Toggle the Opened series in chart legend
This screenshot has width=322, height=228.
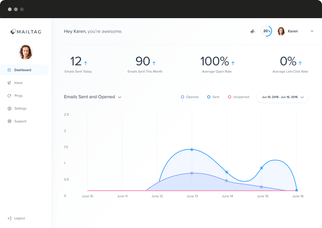tap(189, 97)
